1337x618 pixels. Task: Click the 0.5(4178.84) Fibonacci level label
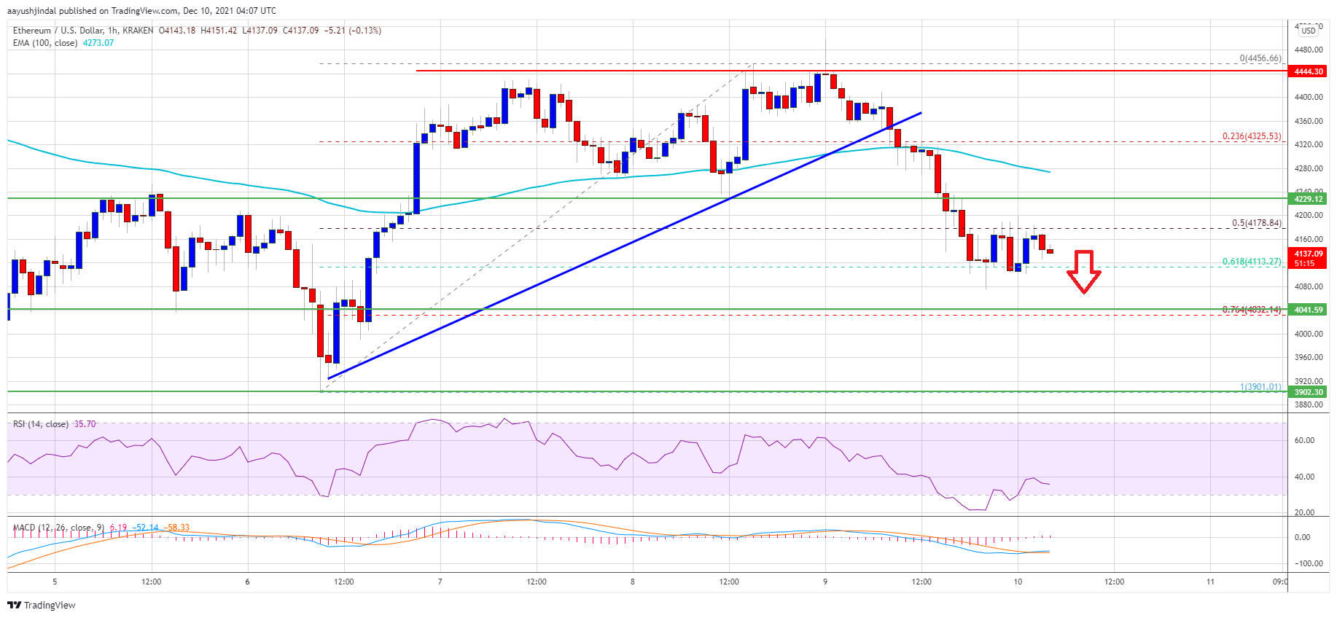pyautogui.click(x=1257, y=223)
